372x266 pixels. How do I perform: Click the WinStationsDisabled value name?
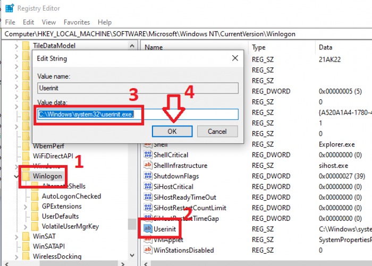[x=184, y=250]
